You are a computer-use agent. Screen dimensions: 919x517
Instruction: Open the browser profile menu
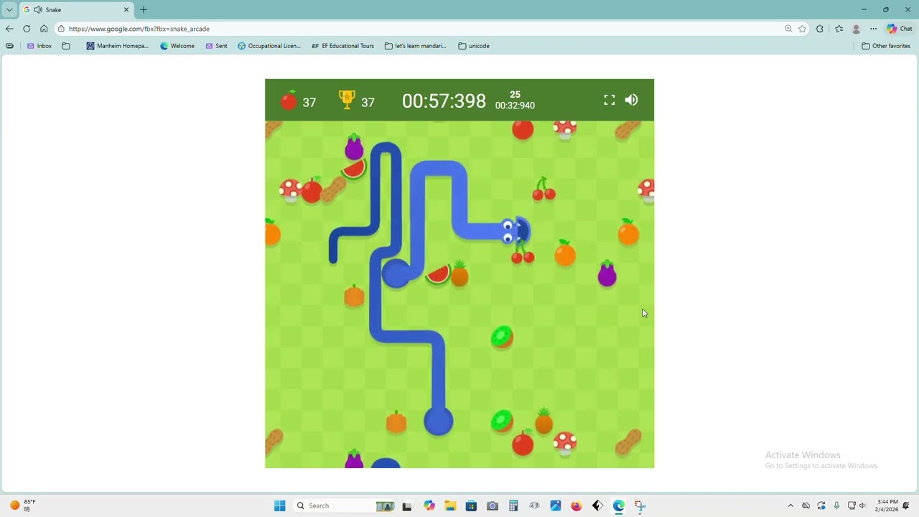point(856,29)
